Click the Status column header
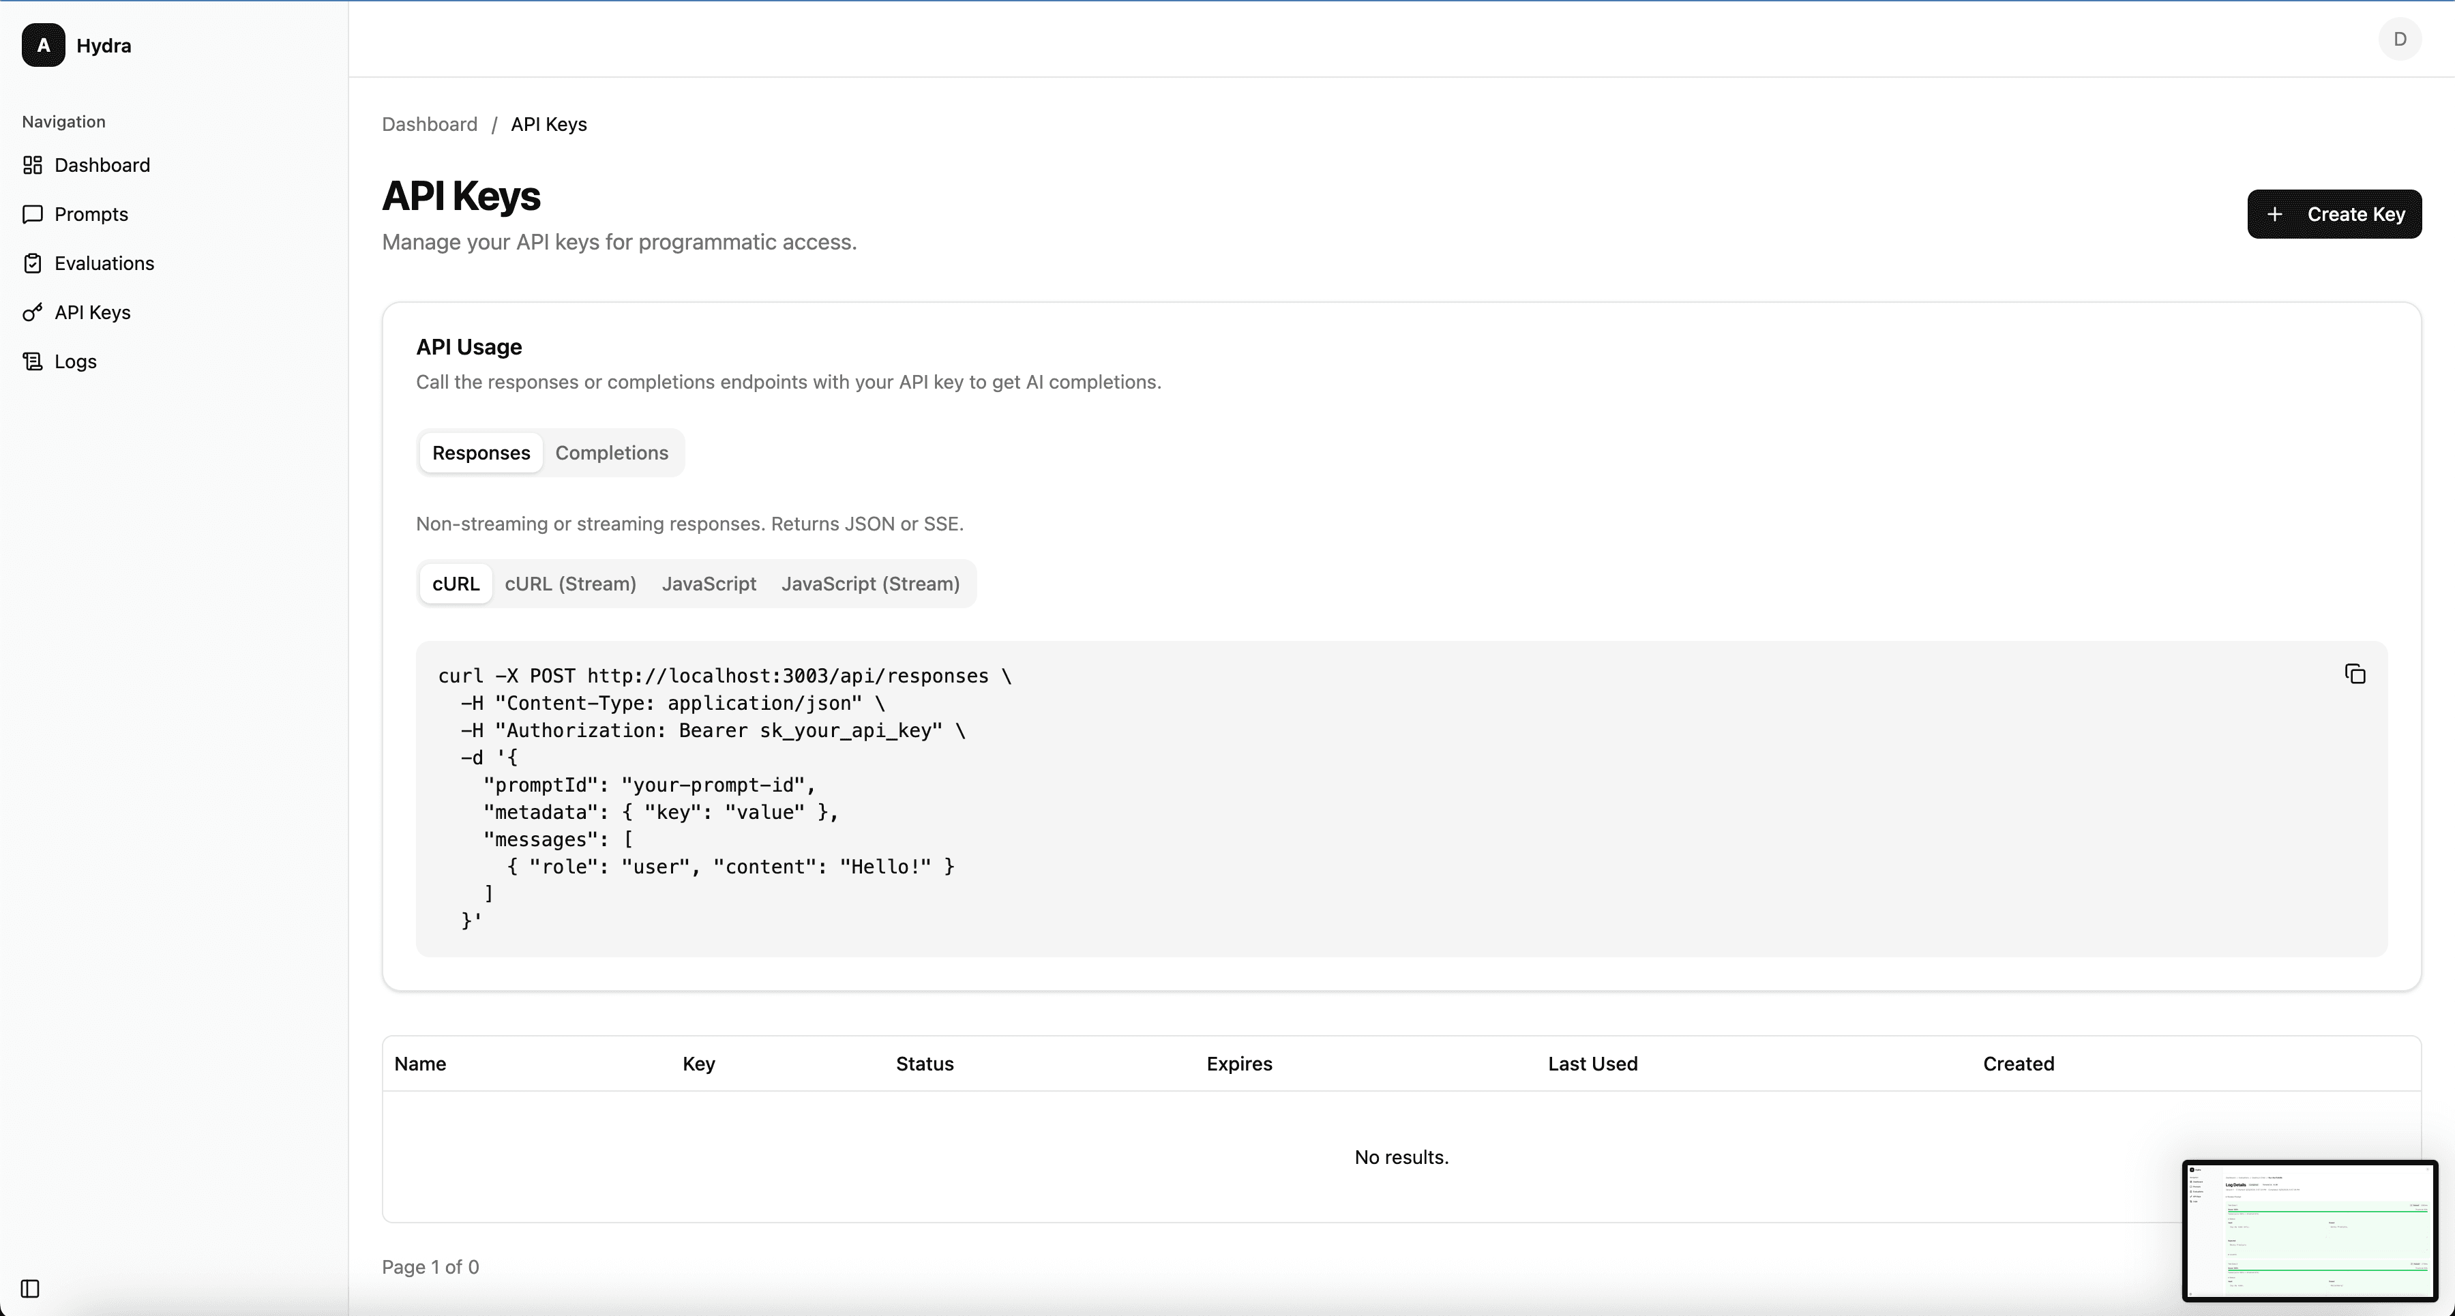The height and width of the screenshot is (1316, 2455). coord(925,1064)
